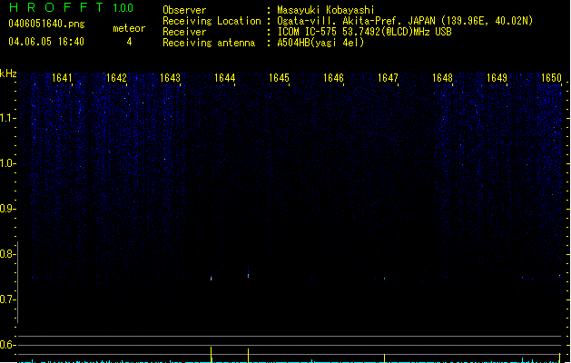Click the meteor echo between 1644 and 1645
The image size is (571, 363).
[249, 275]
